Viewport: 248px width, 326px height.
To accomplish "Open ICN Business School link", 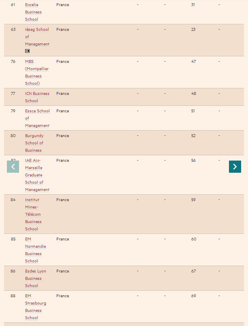I will point(37,97).
